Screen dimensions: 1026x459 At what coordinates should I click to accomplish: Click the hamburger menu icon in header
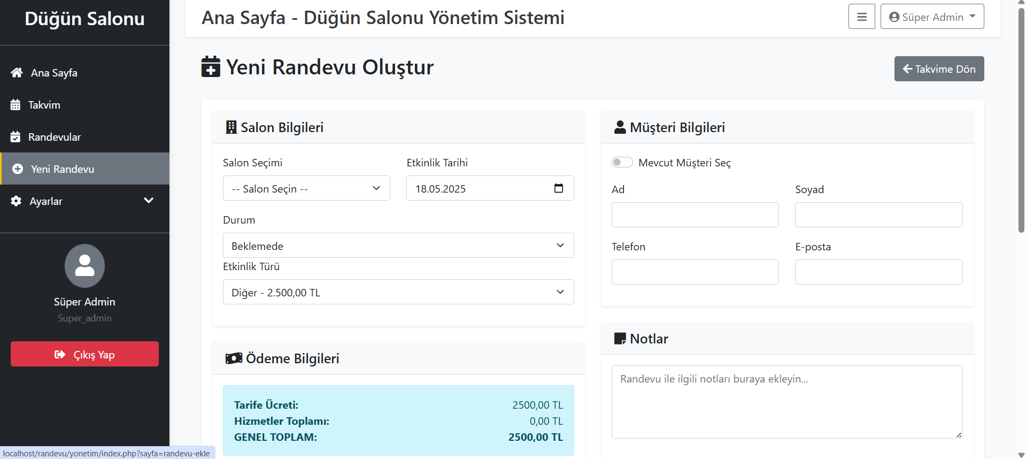tap(861, 17)
